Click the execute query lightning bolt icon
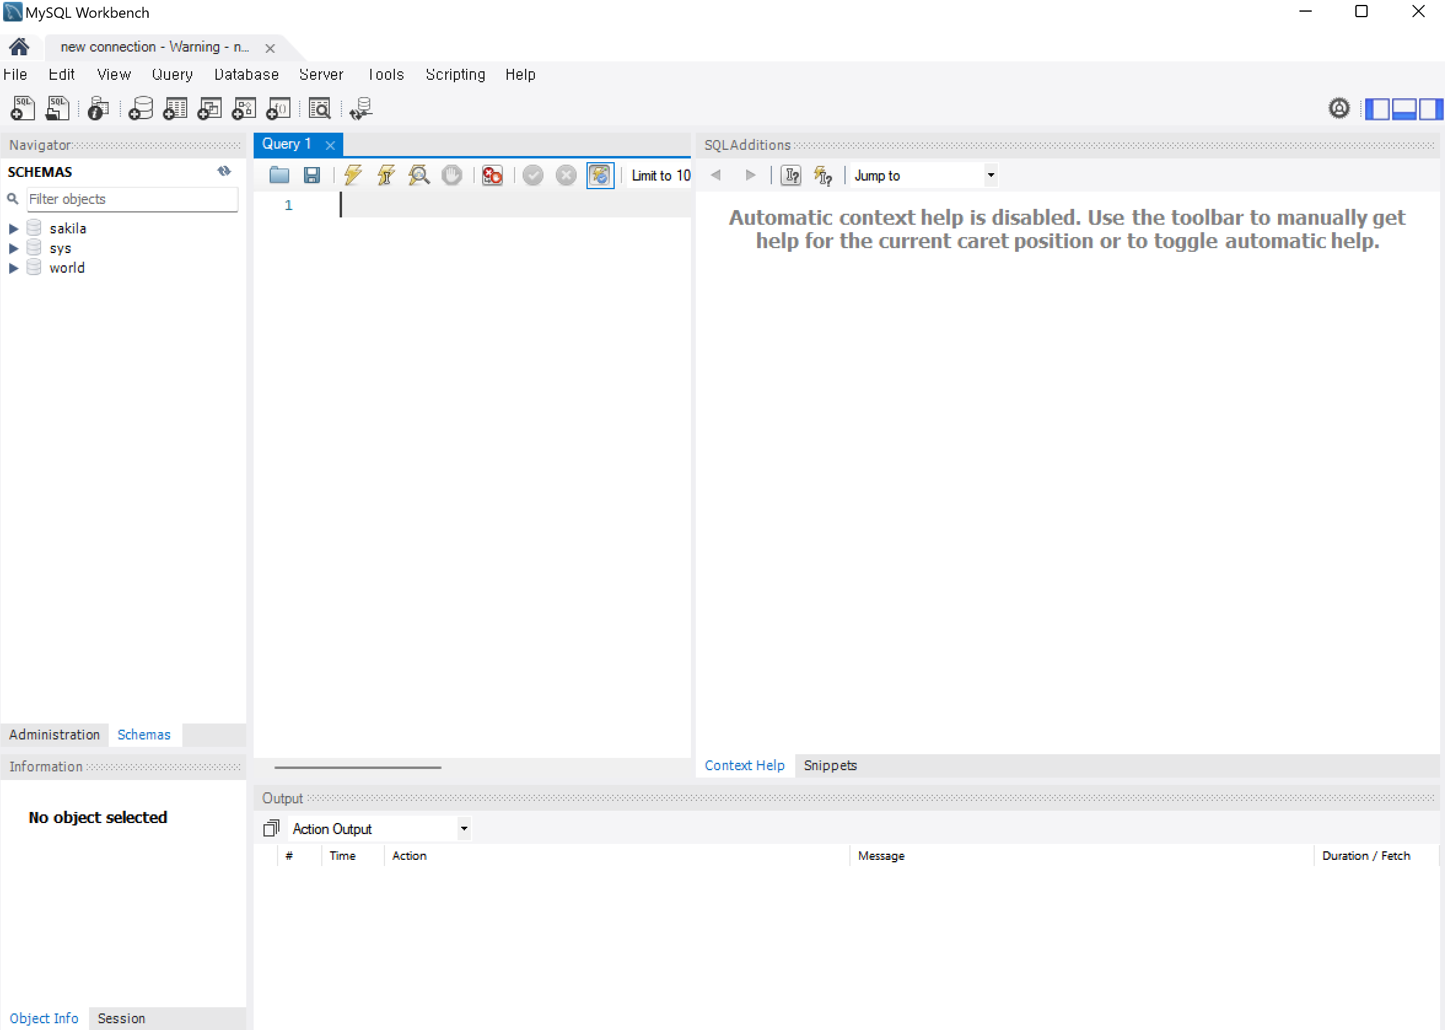This screenshot has height=1030, width=1445. (352, 175)
